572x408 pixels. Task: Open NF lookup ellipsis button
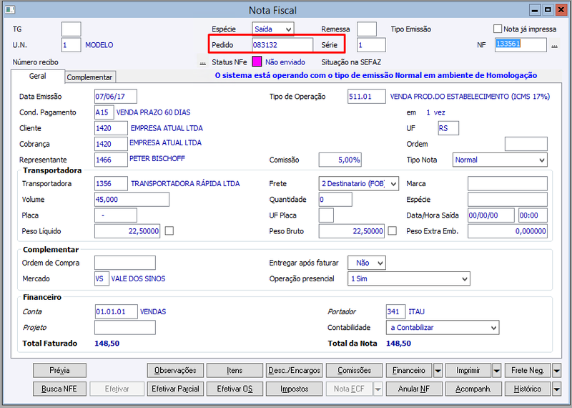pos(555,45)
